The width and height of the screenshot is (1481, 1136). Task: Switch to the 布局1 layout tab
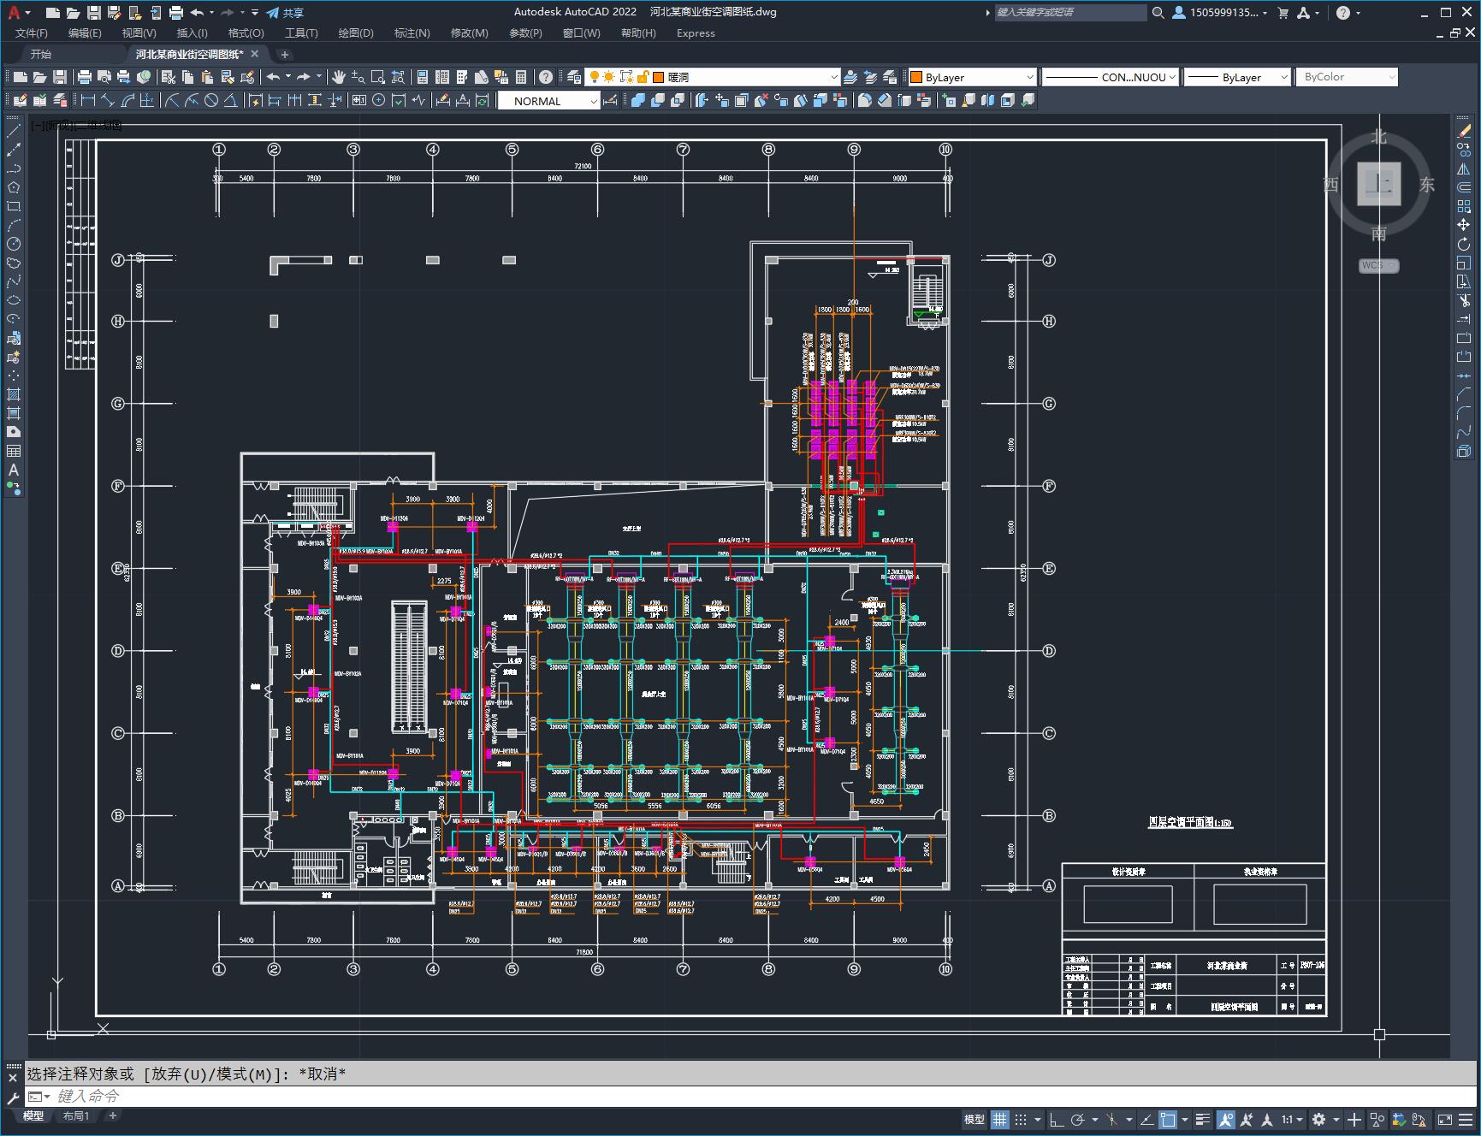click(75, 1115)
